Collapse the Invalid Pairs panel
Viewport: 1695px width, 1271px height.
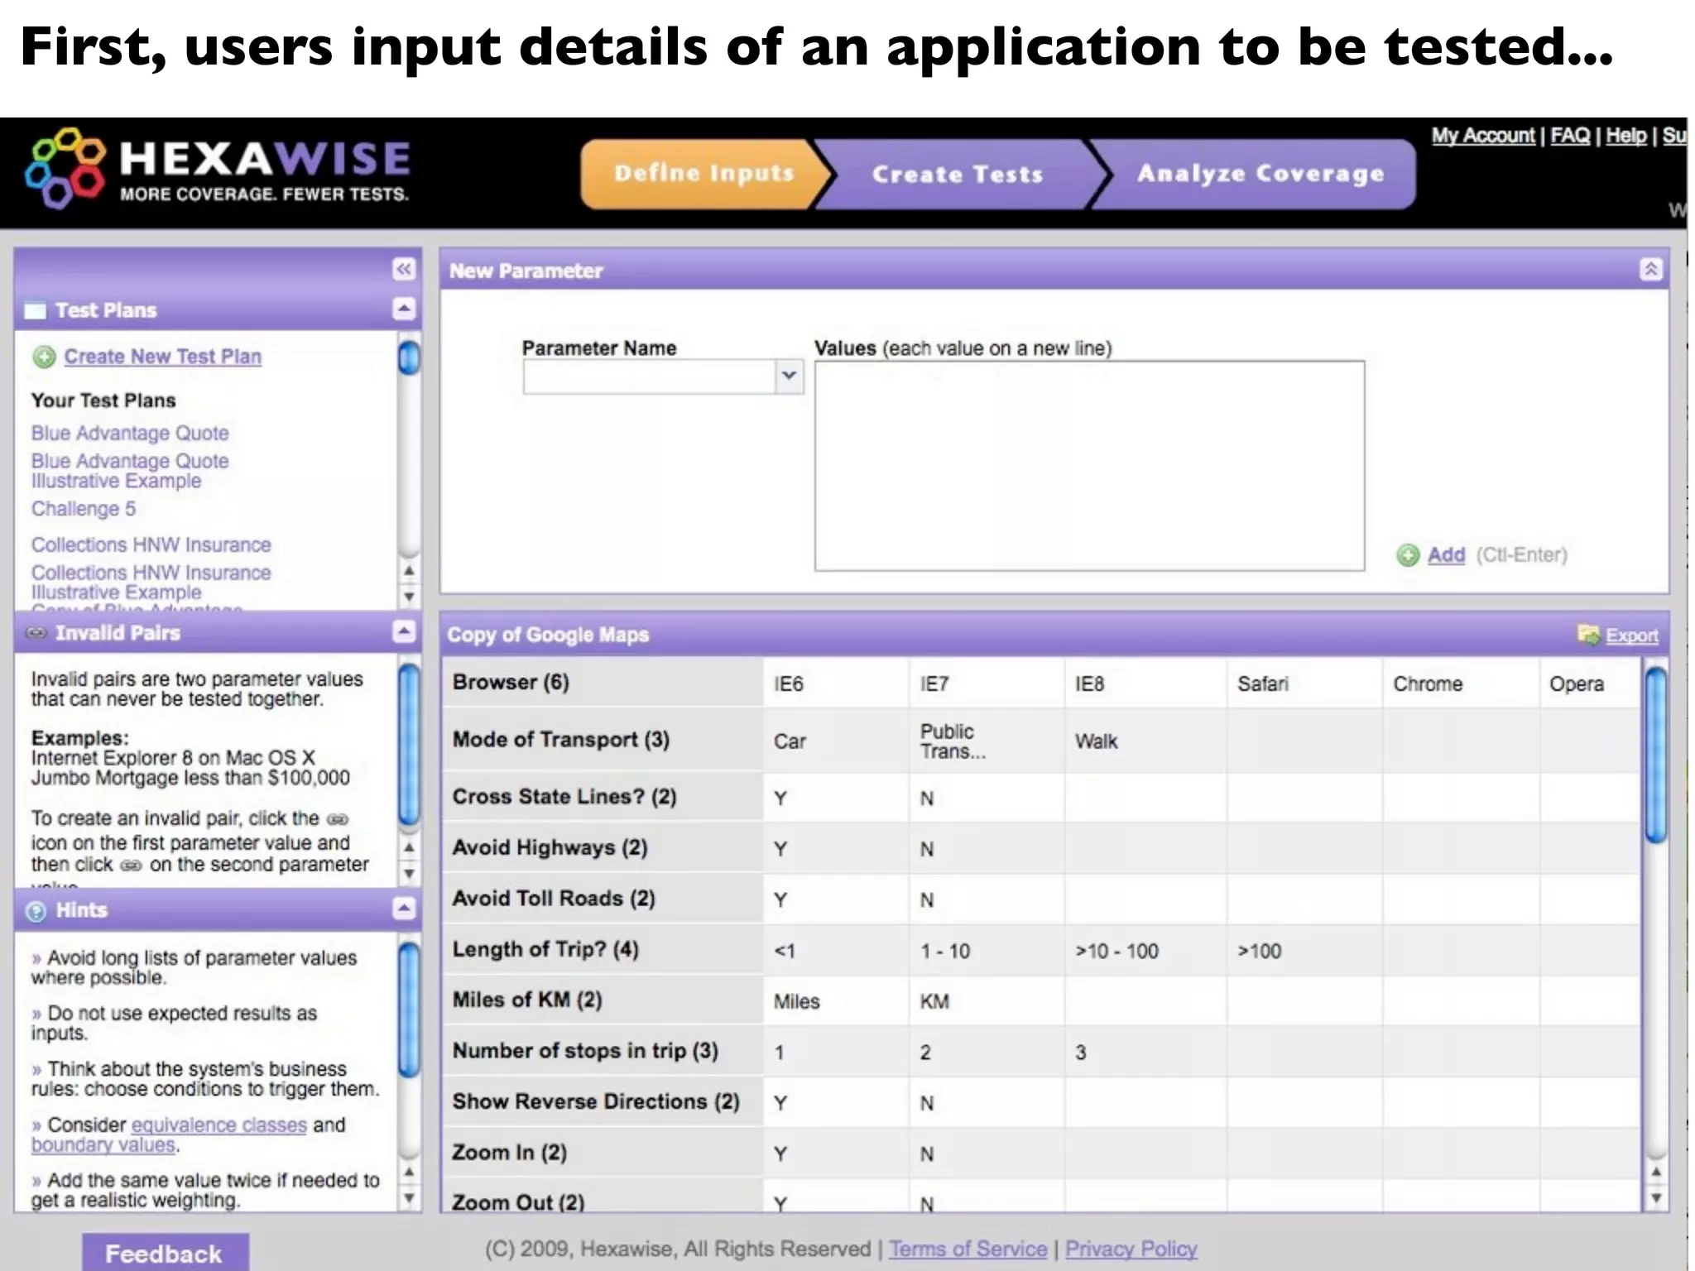(x=404, y=632)
